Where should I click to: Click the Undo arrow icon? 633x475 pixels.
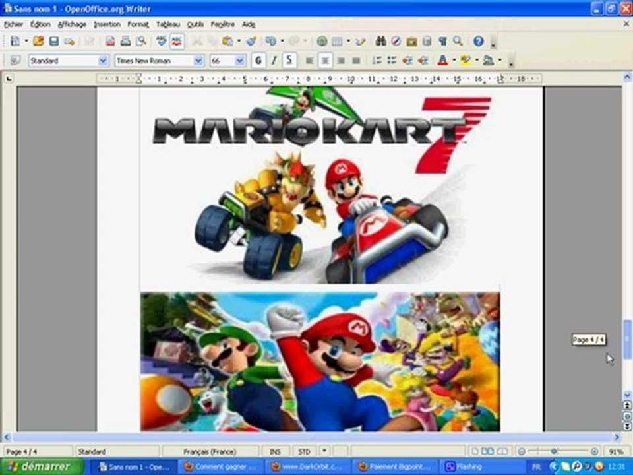(x=270, y=41)
